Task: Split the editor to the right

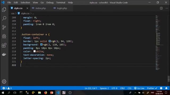Action: tap(161, 8)
